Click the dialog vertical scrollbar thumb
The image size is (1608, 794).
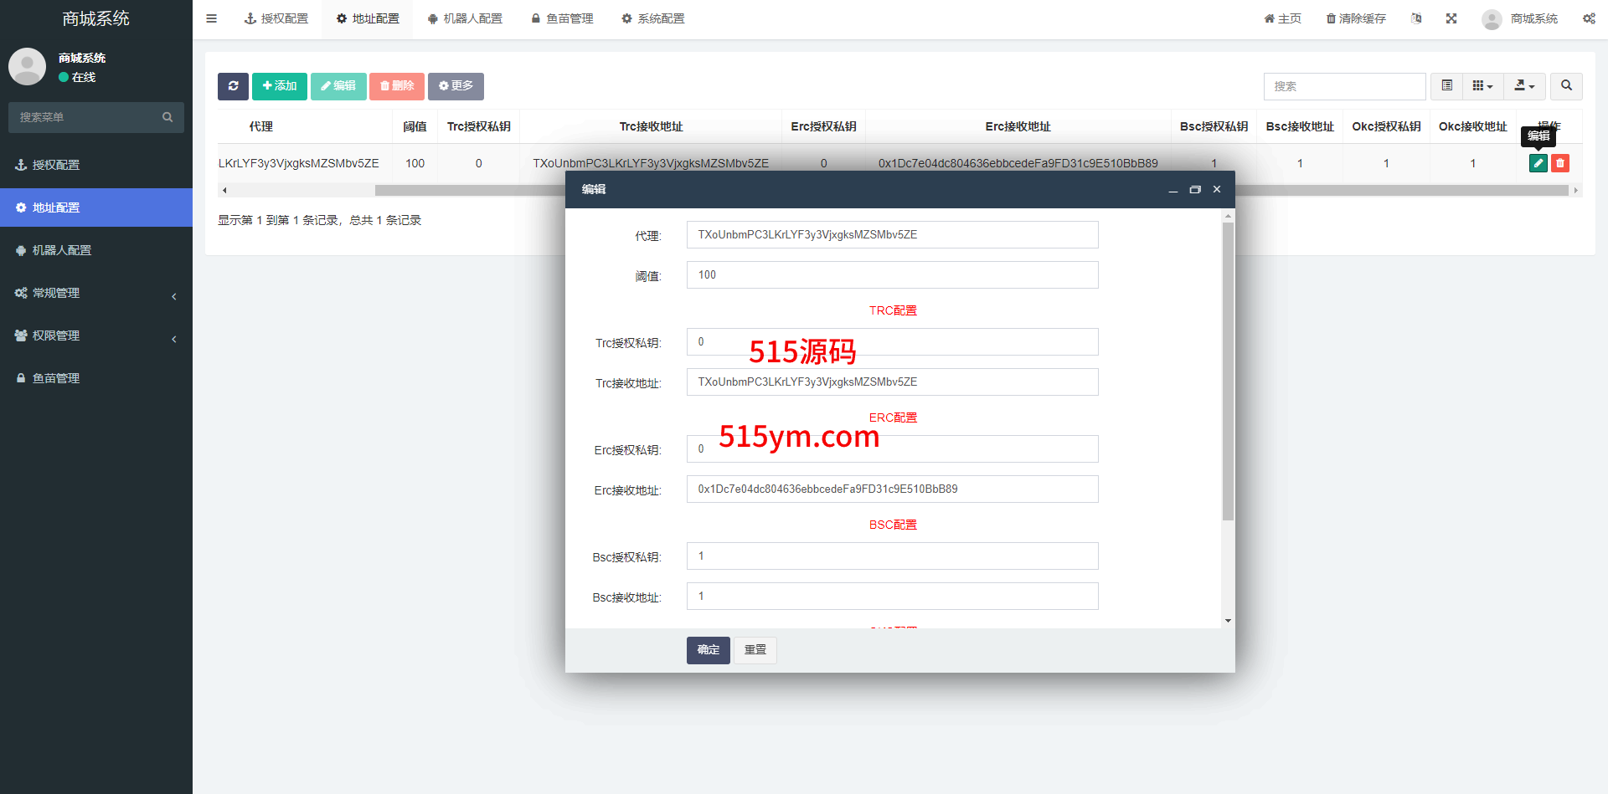[x=1228, y=368]
